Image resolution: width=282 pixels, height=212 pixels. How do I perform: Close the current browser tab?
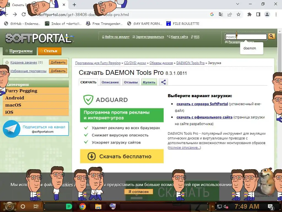tap(64, 5)
